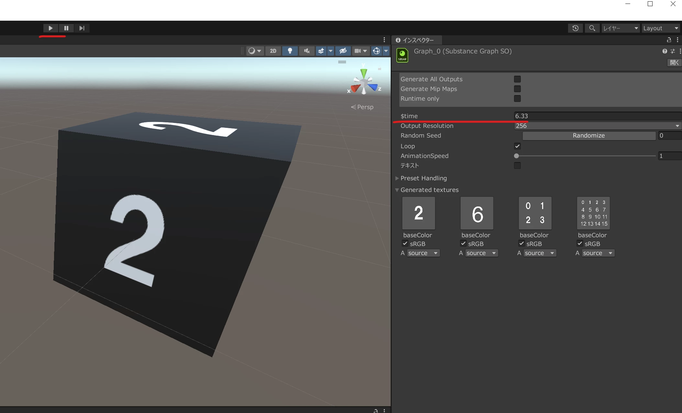This screenshot has width=682, height=413.
Task: Click the Randomize button
Action: tap(588, 136)
